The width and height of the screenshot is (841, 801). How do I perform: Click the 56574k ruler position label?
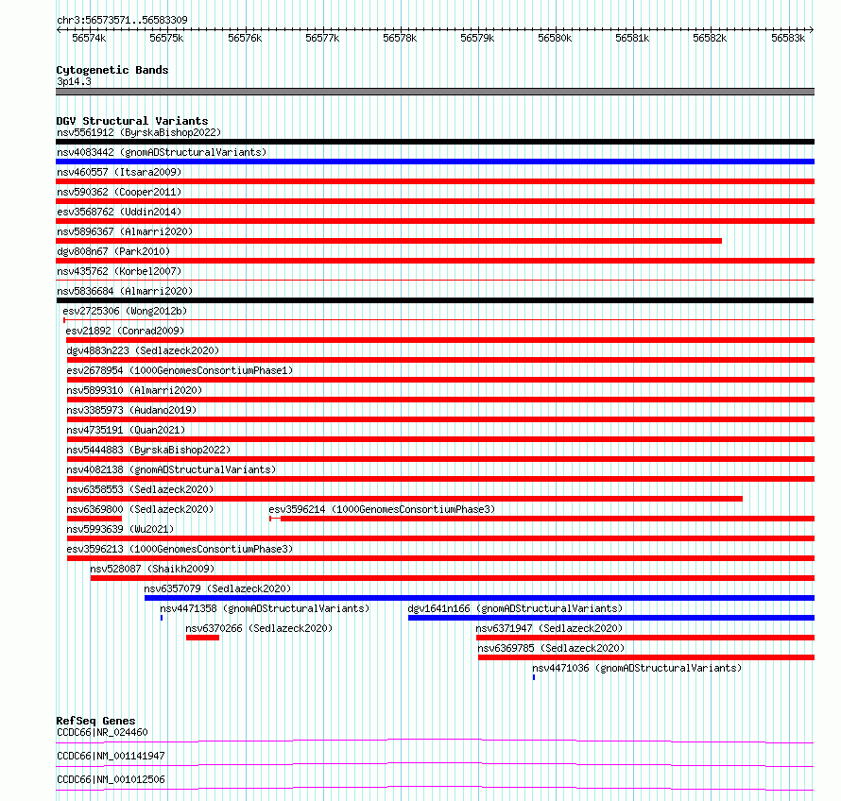point(89,38)
